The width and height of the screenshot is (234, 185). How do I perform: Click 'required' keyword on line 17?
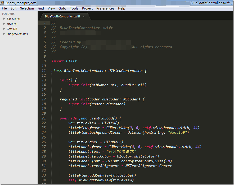pyautogui.click(x=68, y=99)
